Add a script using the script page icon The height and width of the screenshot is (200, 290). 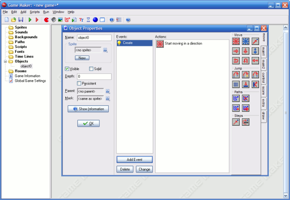pos(74,20)
